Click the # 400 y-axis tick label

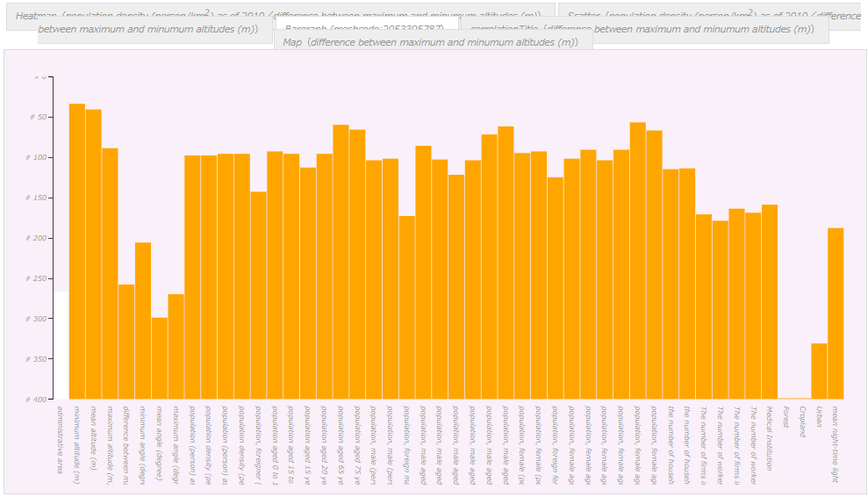[37, 400]
